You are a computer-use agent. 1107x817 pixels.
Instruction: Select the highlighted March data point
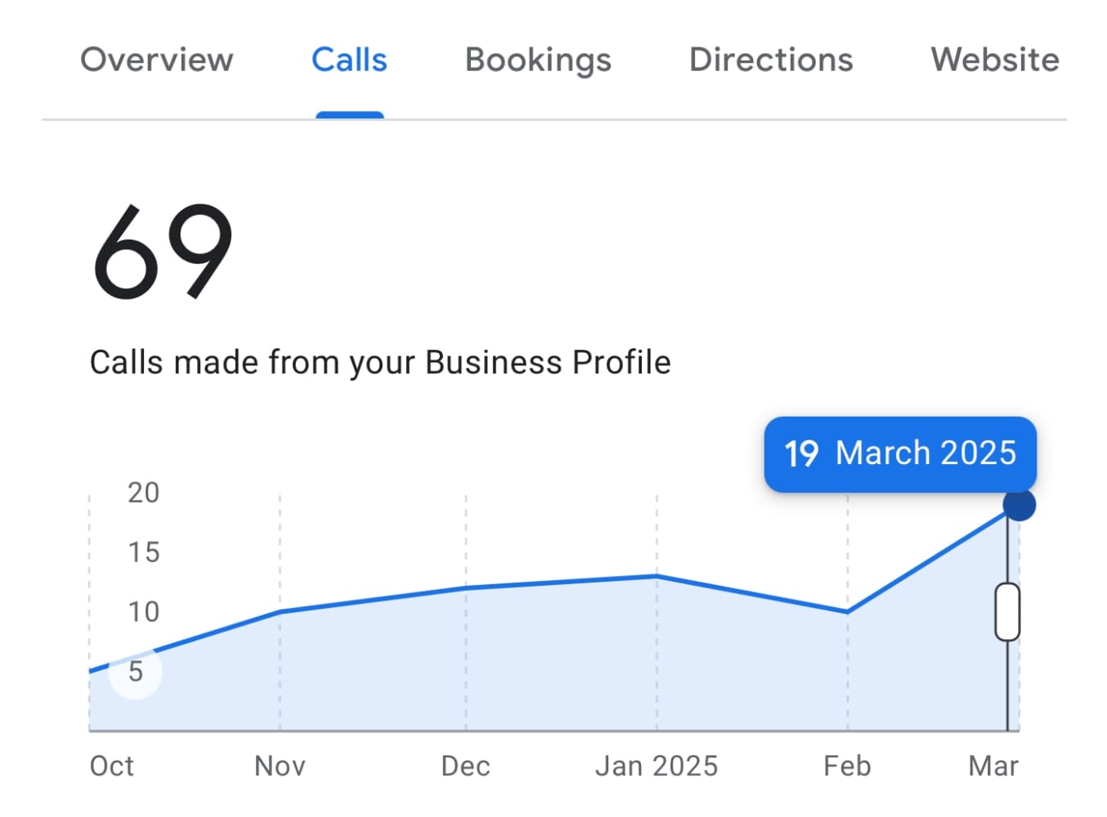pos(1018,505)
